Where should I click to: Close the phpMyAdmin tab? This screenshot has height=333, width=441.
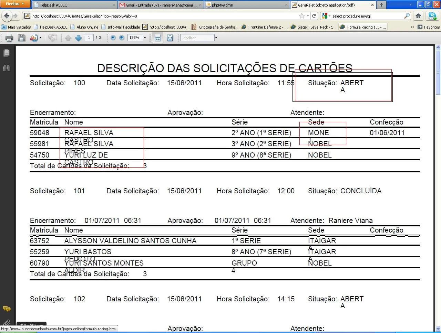click(x=286, y=5)
